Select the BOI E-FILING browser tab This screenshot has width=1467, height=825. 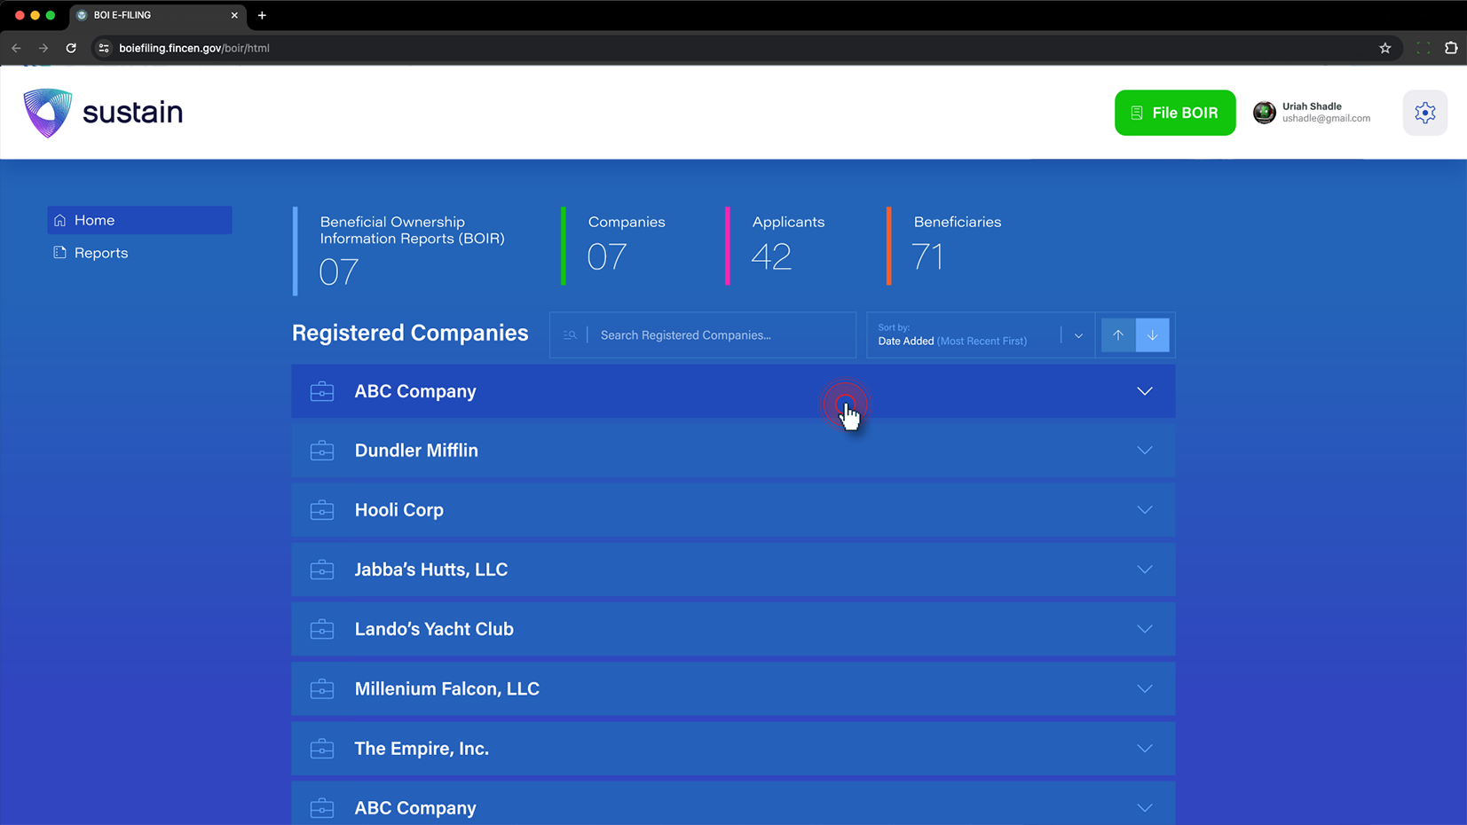157,15
